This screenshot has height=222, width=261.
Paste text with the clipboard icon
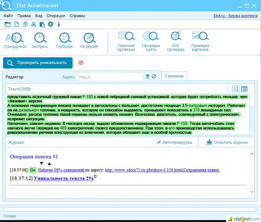[42, 24]
